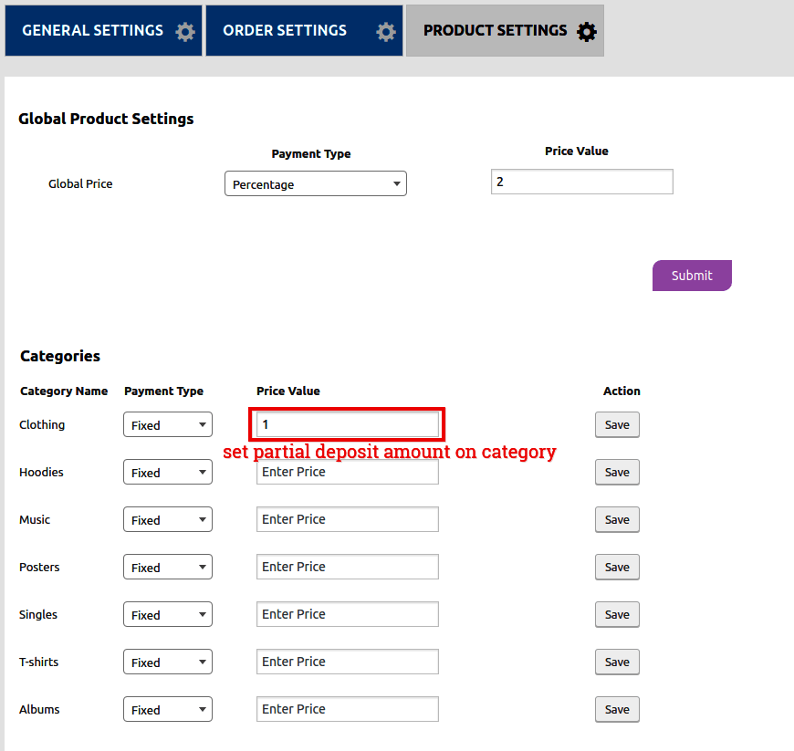Image resolution: width=794 pixels, height=751 pixels.
Task: Open the Hoodies payment type dropdown
Action: [x=168, y=472]
